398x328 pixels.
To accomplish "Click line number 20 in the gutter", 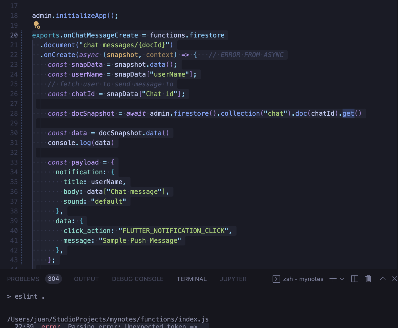I will point(14,35).
